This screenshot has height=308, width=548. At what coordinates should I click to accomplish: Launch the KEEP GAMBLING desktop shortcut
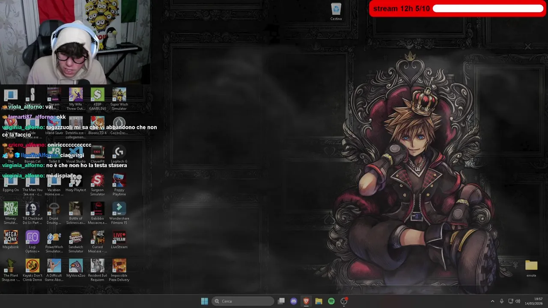(97, 99)
